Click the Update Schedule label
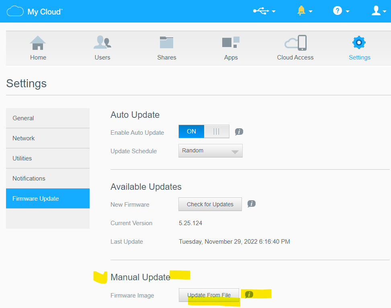 [x=134, y=151]
